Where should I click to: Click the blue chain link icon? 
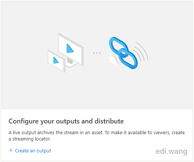[123, 53]
